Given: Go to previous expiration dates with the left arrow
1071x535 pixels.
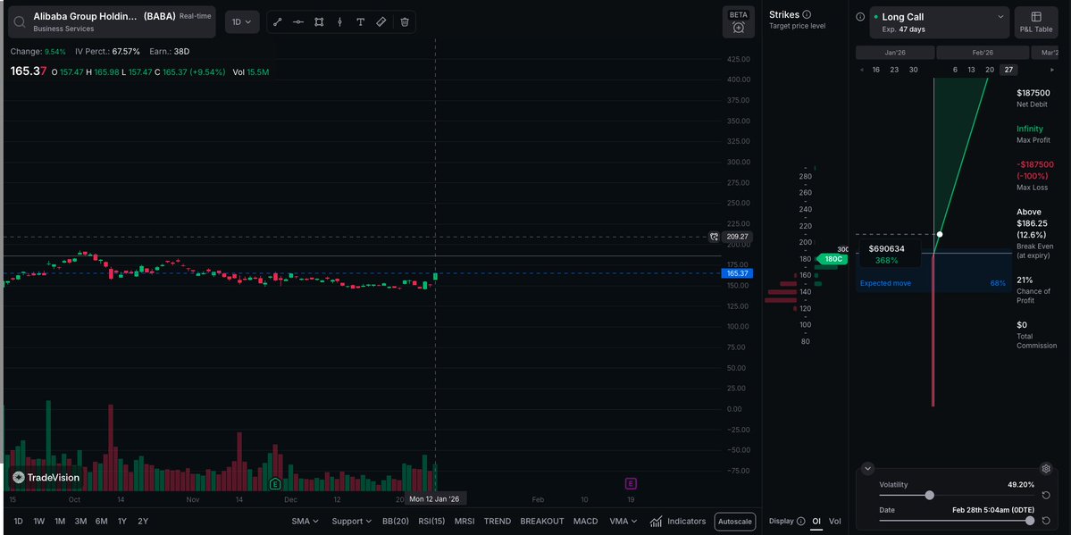Looking at the screenshot, I should (861, 70).
